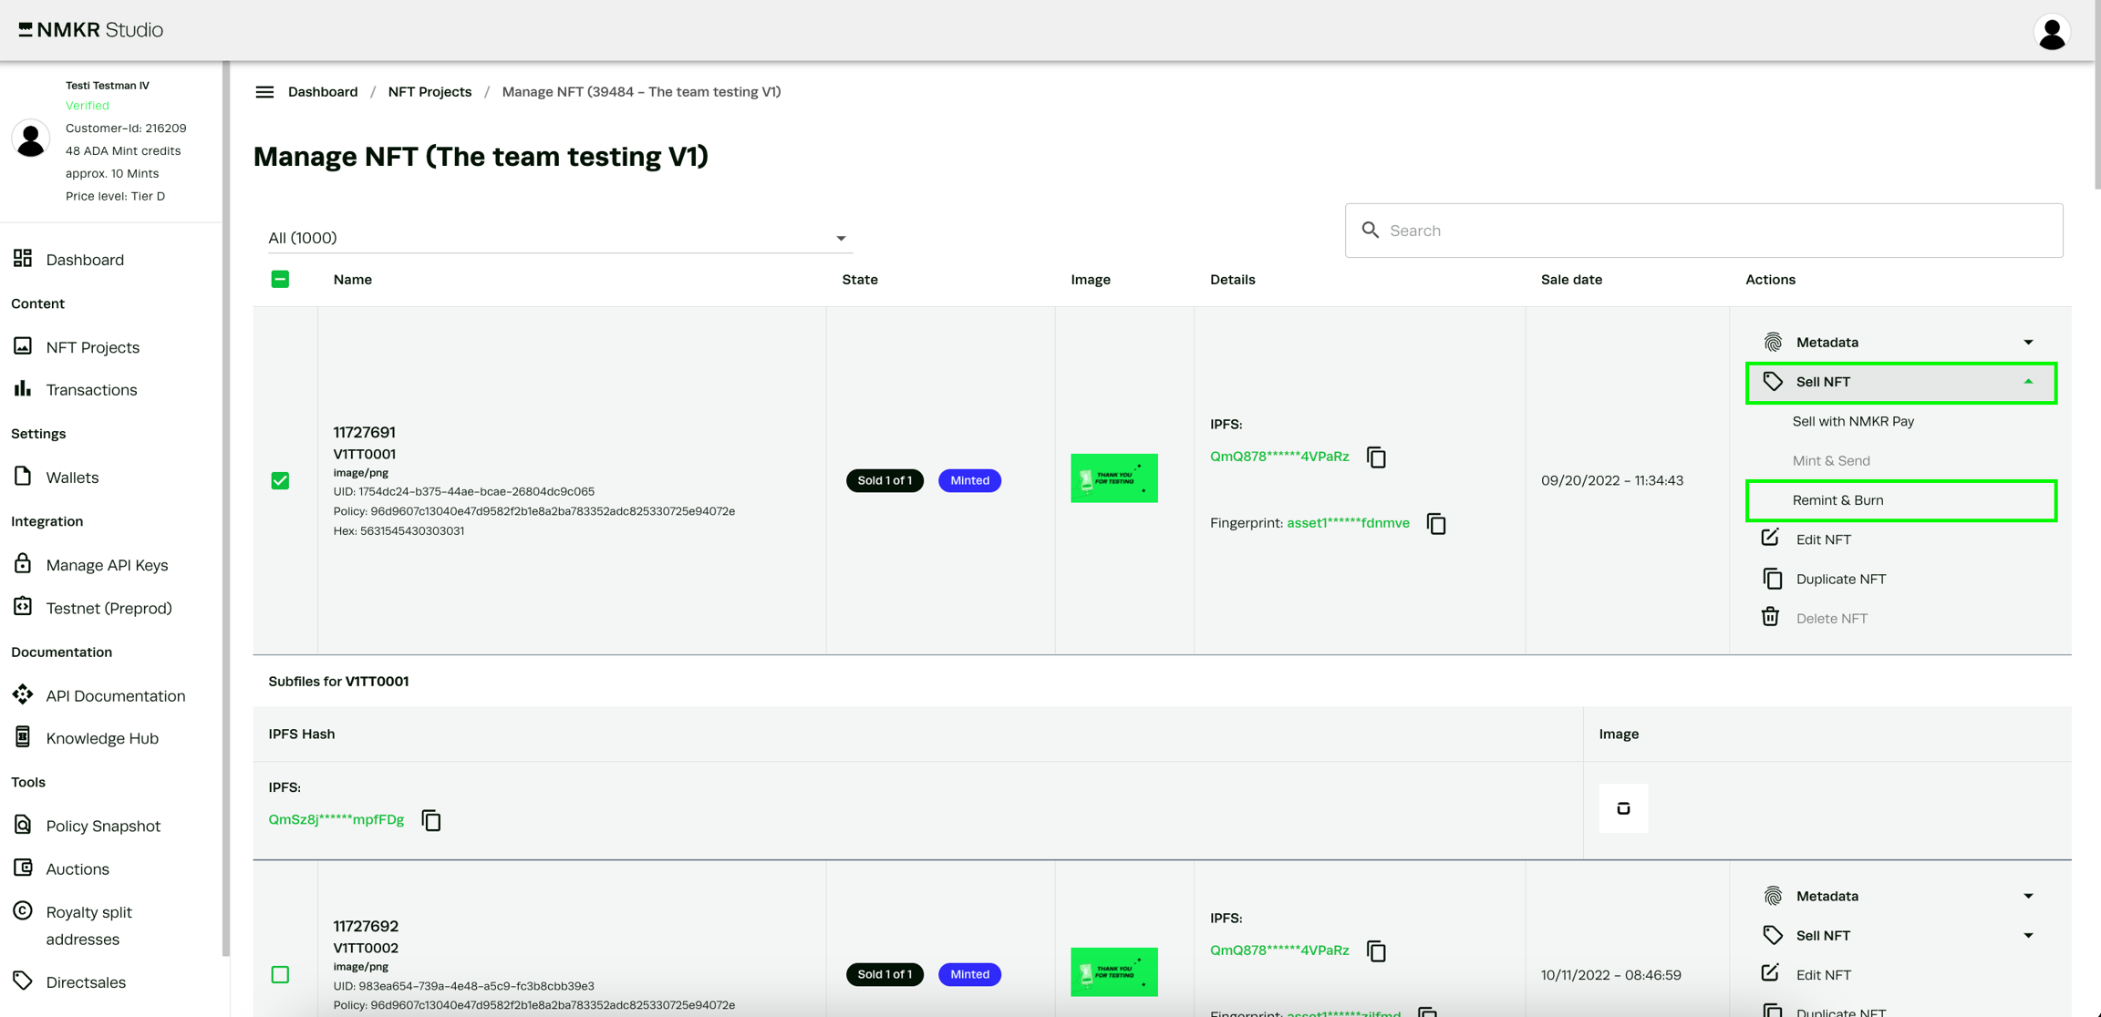Click Edit NFT pencil icon for V1TT0001
Screen dimensions: 2101x1017
(x=1770, y=539)
